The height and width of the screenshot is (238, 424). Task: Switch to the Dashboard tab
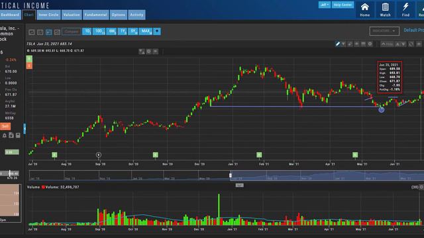(11, 15)
